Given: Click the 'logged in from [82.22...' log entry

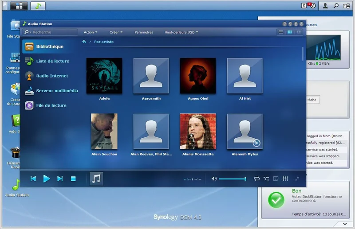Looking at the screenshot, I should click(325, 136).
